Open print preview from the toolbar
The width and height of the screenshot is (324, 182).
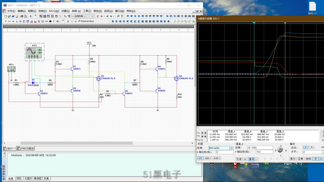[x=25, y=16]
